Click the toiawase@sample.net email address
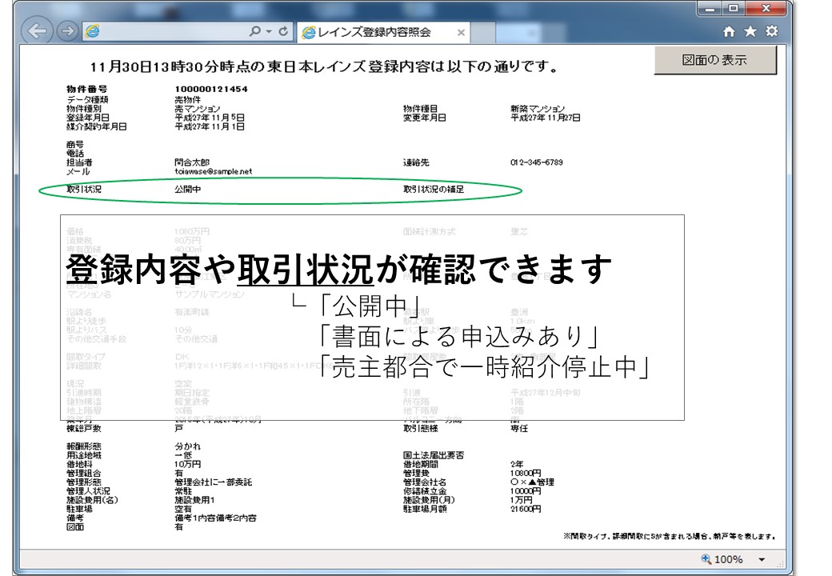 213,171
